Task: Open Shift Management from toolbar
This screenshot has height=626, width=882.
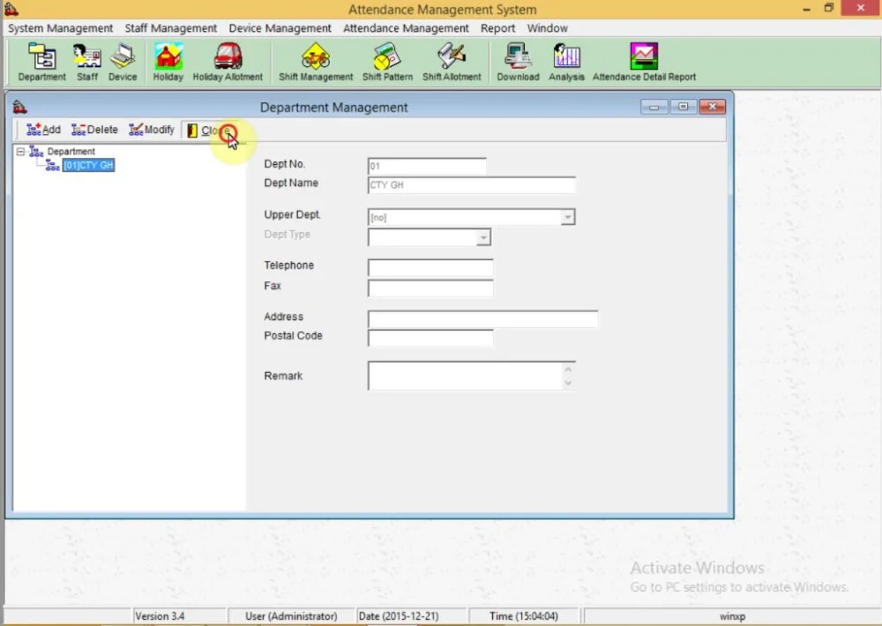Action: pyautogui.click(x=316, y=62)
